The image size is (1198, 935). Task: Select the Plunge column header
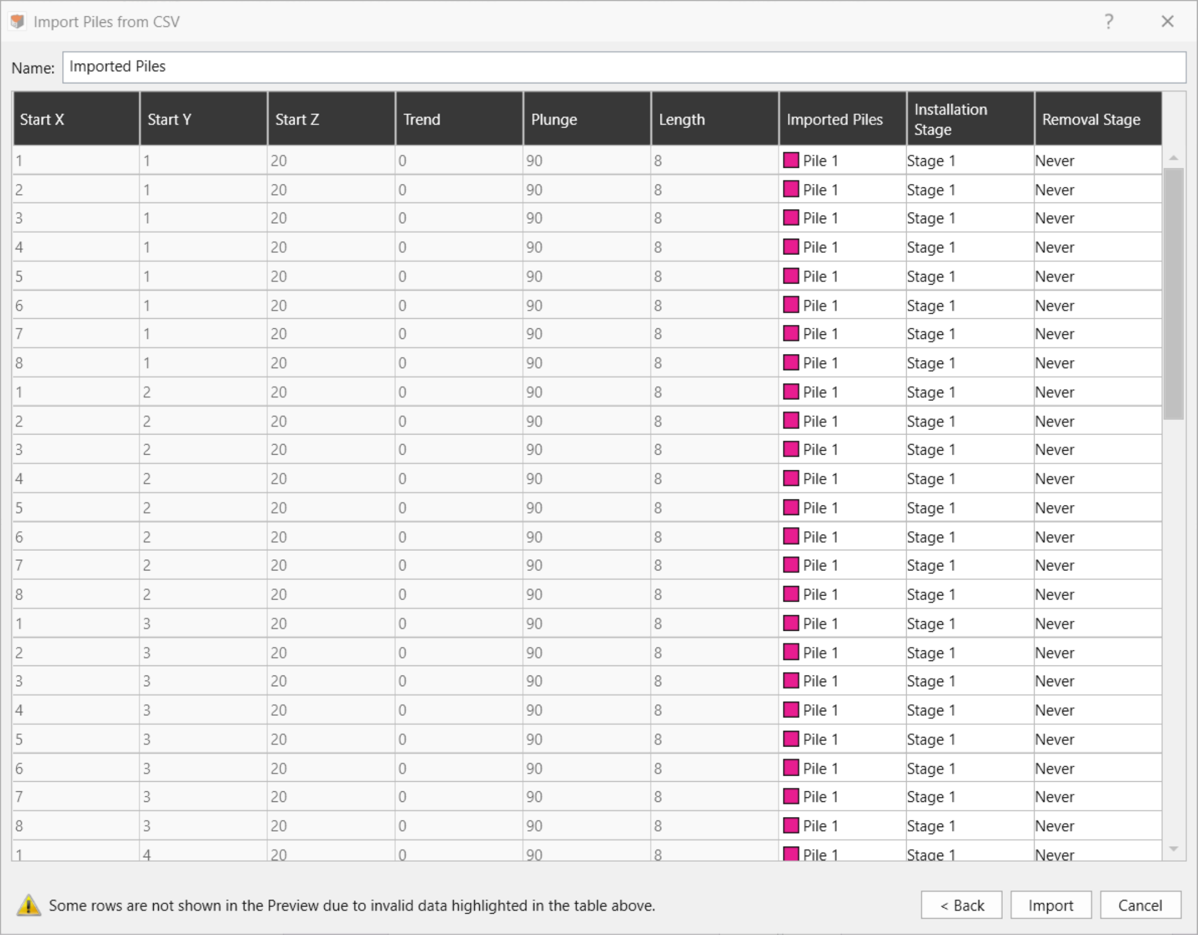coord(587,119)
